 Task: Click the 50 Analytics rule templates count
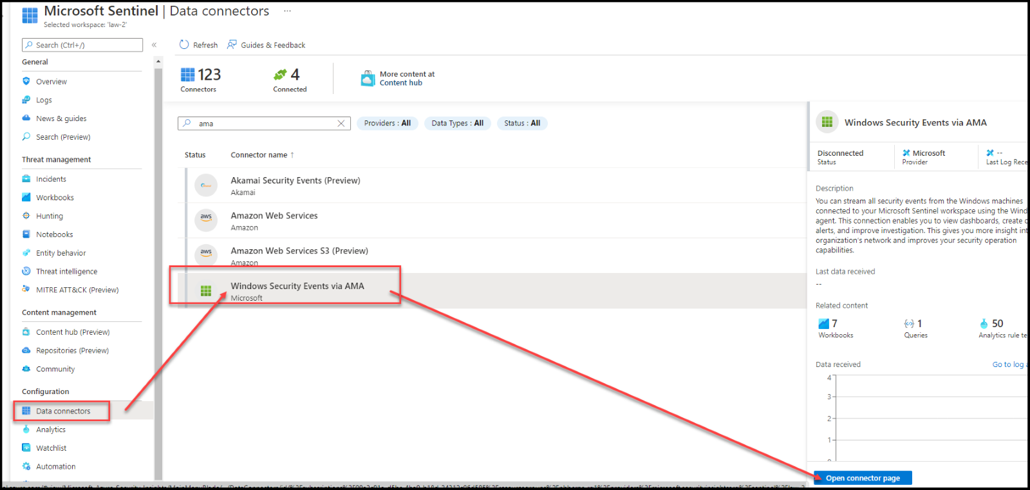(x=1002, y=328)
